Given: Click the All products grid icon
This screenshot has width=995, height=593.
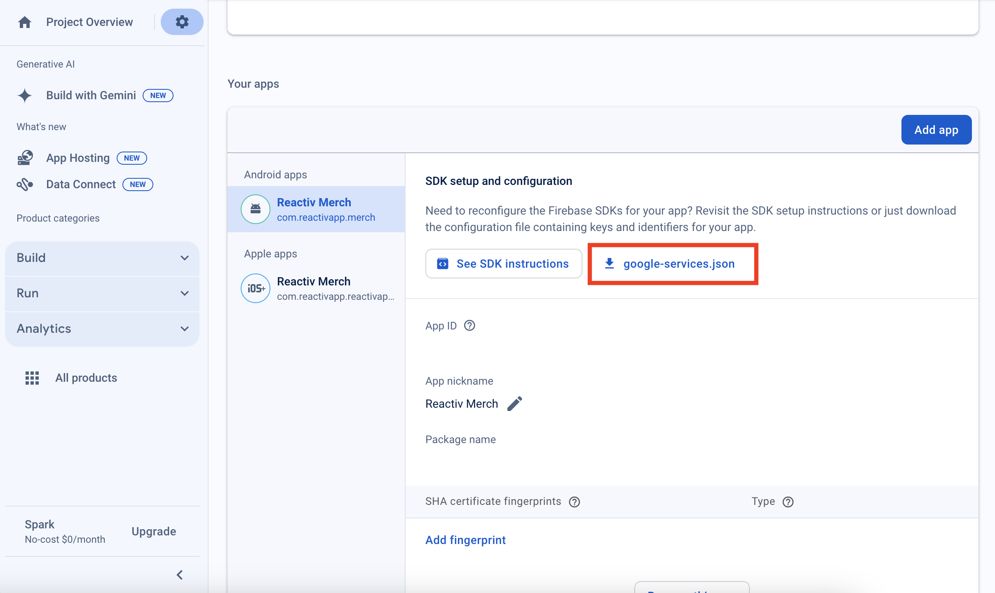Looking at the screenshot, I should click(32, 378).
